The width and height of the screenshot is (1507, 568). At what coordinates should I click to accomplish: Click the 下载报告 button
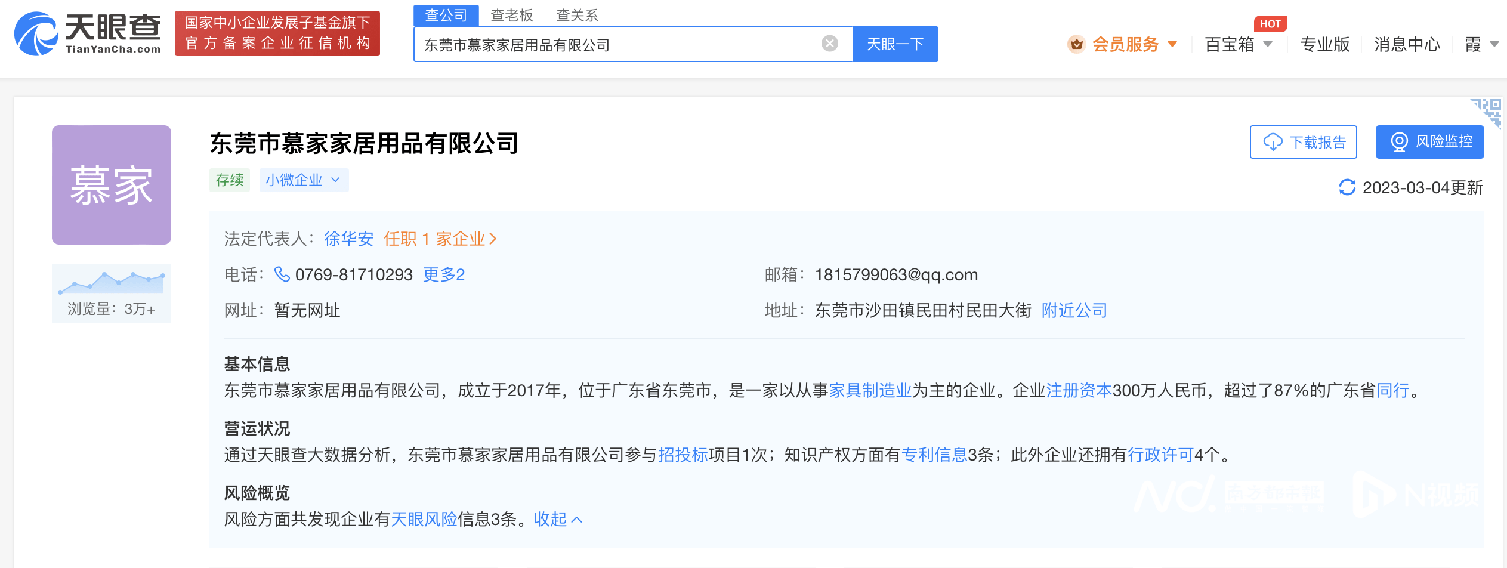tap(1304, 142)
